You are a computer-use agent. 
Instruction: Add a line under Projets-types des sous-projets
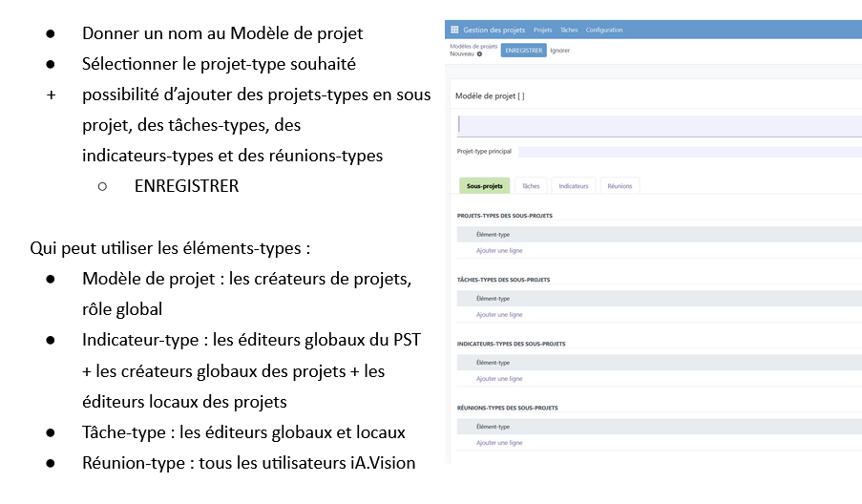(499, 251)
